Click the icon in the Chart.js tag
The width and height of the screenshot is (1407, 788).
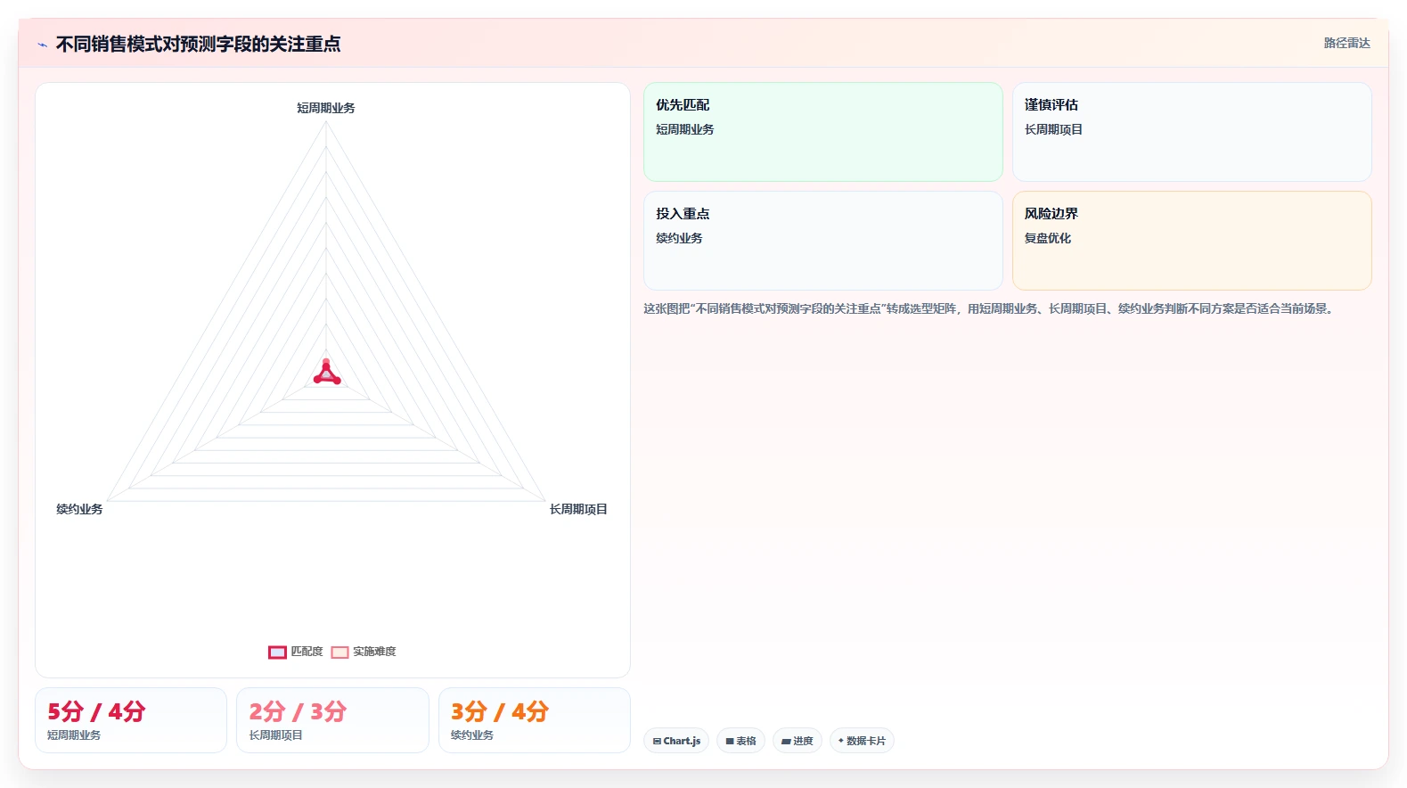coord(657,741)
